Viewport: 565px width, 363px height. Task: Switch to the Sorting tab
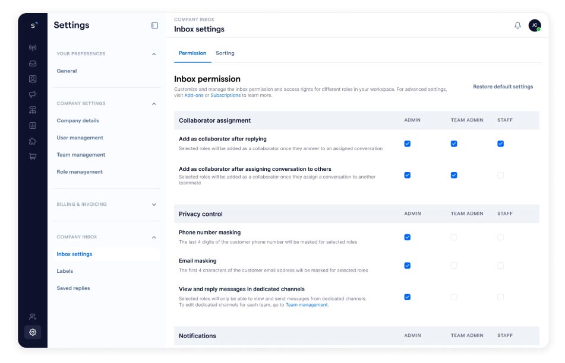[225, 53]
